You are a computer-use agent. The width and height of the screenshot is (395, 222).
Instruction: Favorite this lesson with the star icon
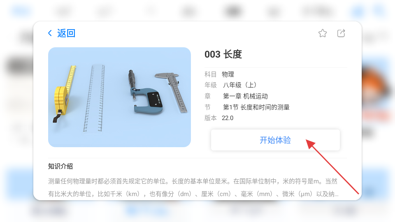(x=323, y=33)
